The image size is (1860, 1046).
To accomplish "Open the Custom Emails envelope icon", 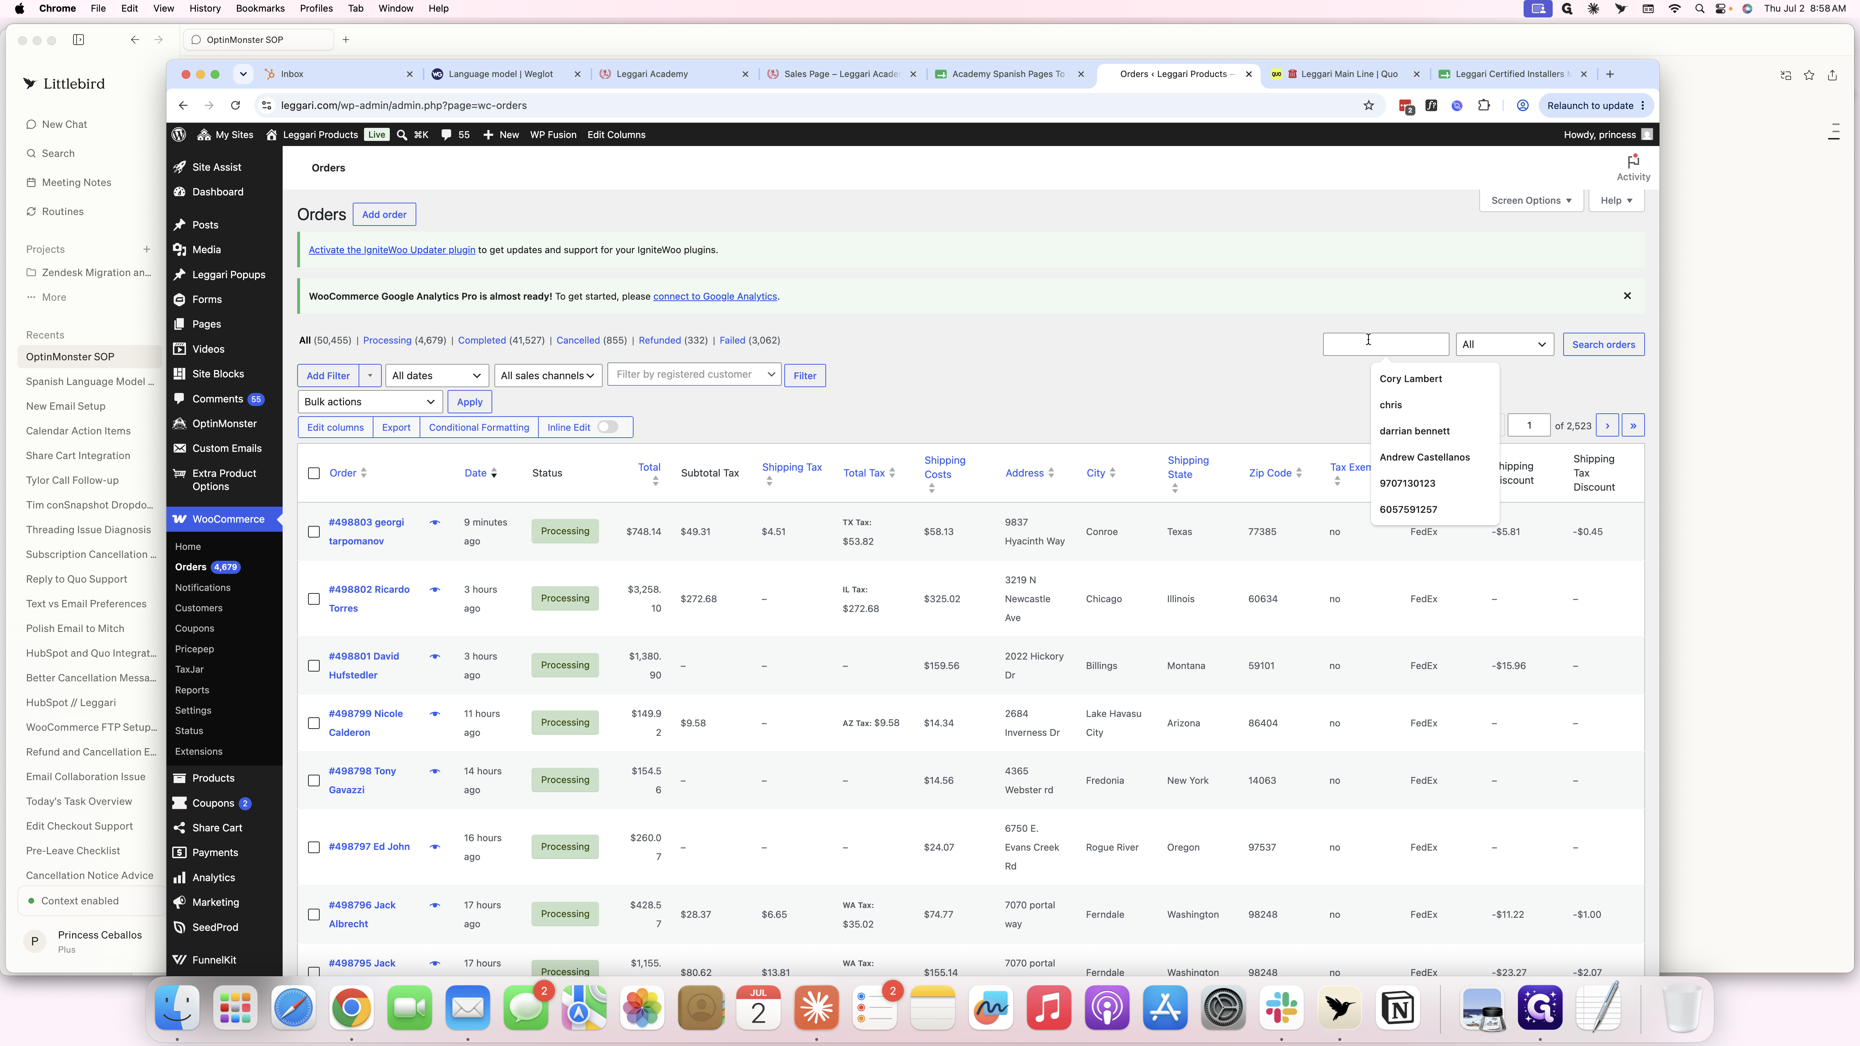I will tap(179, 448).
